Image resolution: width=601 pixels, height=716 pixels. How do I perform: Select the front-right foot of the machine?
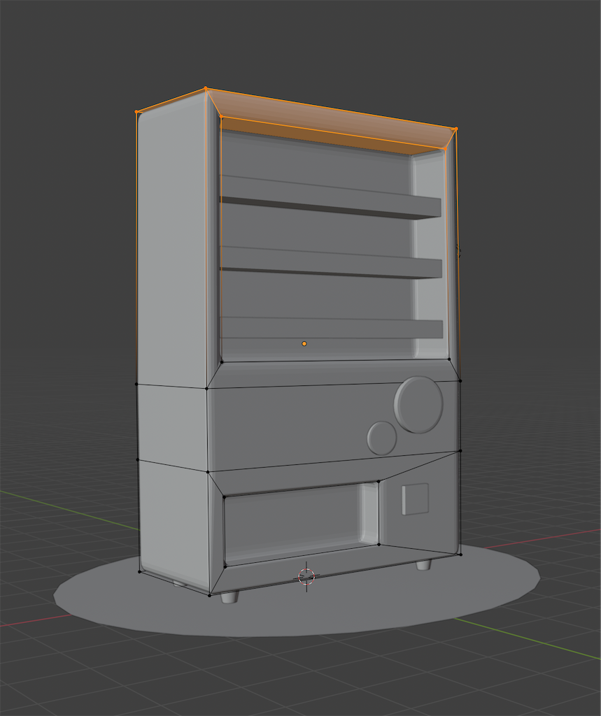coord(423,565)
